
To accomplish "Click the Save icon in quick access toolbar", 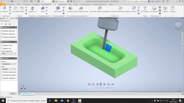I will point(12,1).
